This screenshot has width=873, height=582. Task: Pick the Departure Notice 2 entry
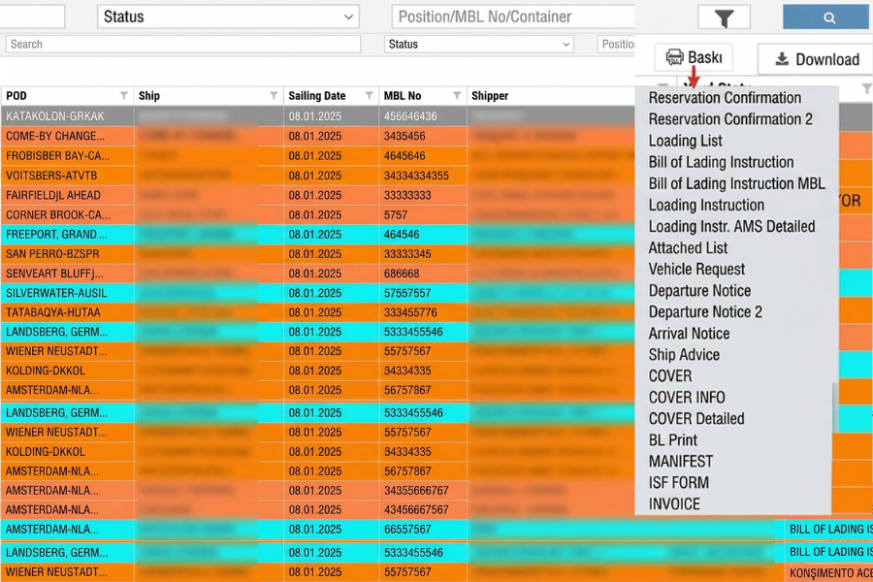(x=705, y=311)
